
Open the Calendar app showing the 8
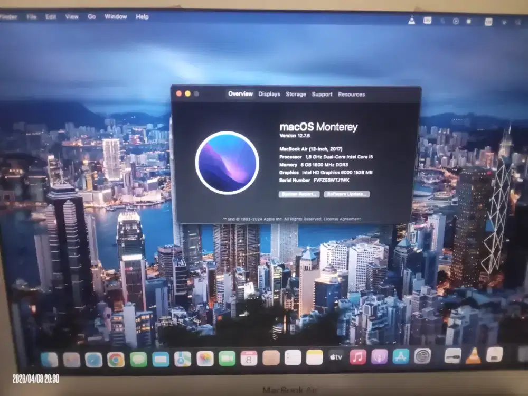249,359
